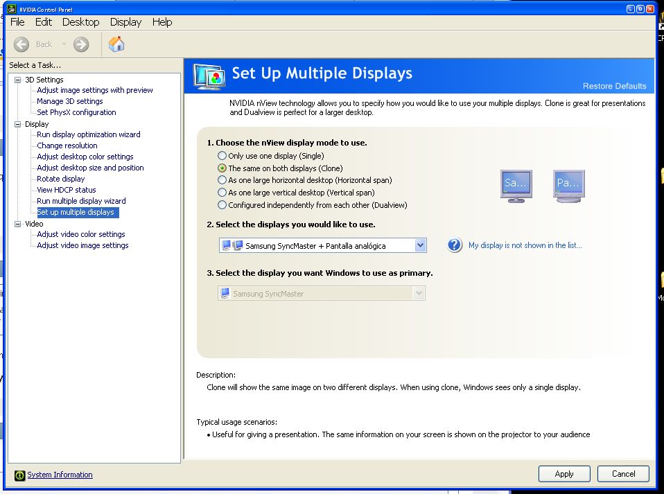Viewport: 664px width, 494px height.
Task: Open Adjust video color settings
Action: click(x=81, y=234)
